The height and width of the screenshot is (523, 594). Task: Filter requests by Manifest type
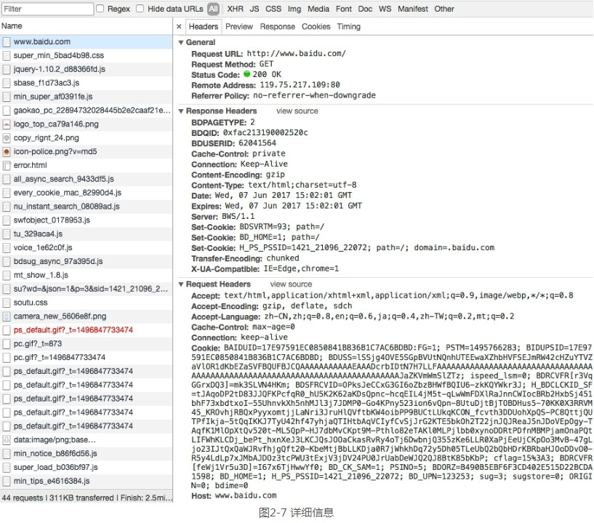(x=412, y=9)
